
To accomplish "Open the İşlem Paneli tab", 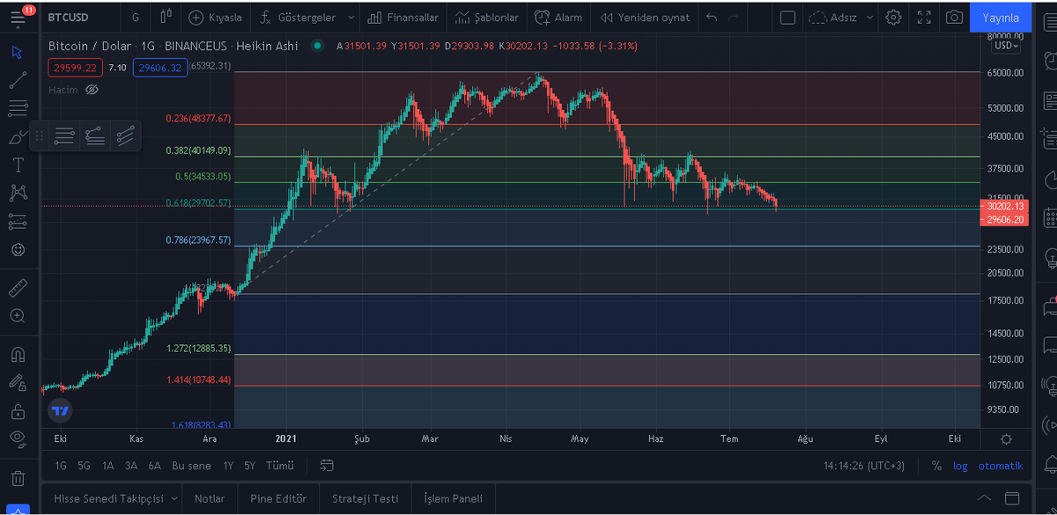I will click(x=453, y=498).
